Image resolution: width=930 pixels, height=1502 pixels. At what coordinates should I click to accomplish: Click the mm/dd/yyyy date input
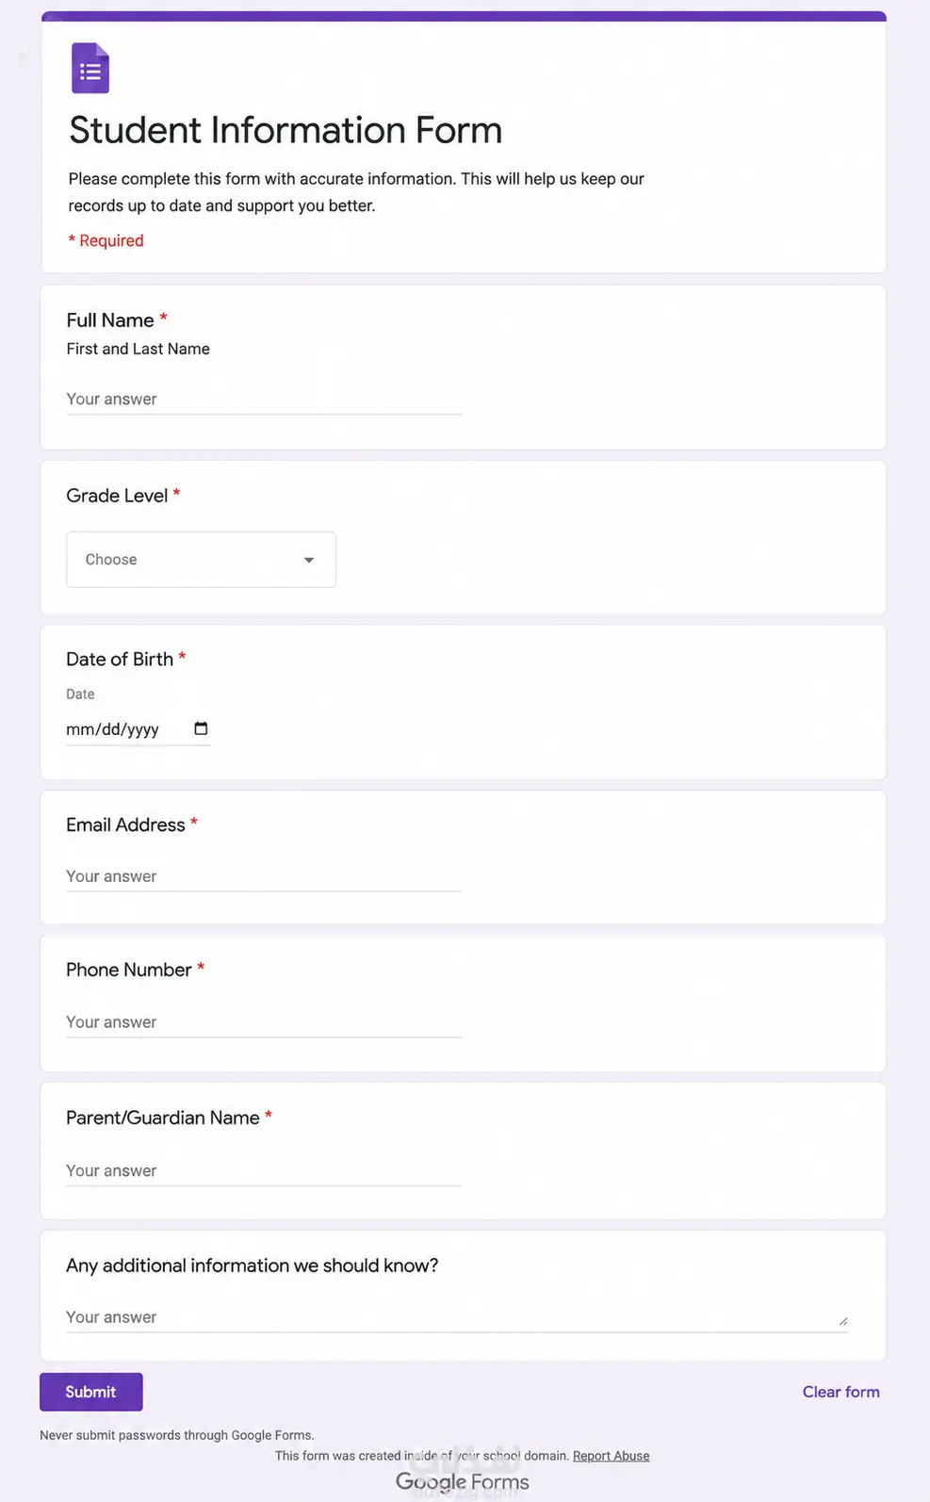coord(138,729)
